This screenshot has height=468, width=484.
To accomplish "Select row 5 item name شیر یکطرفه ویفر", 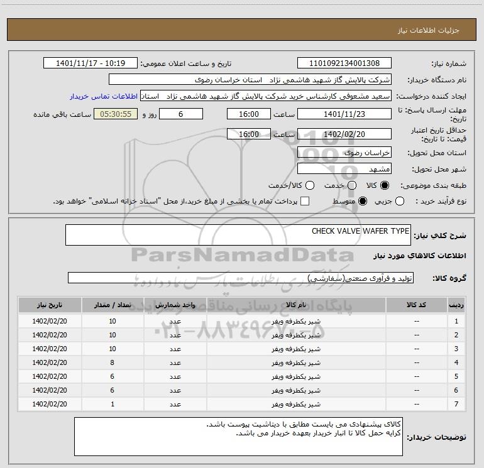I will (x=296, y=377).
